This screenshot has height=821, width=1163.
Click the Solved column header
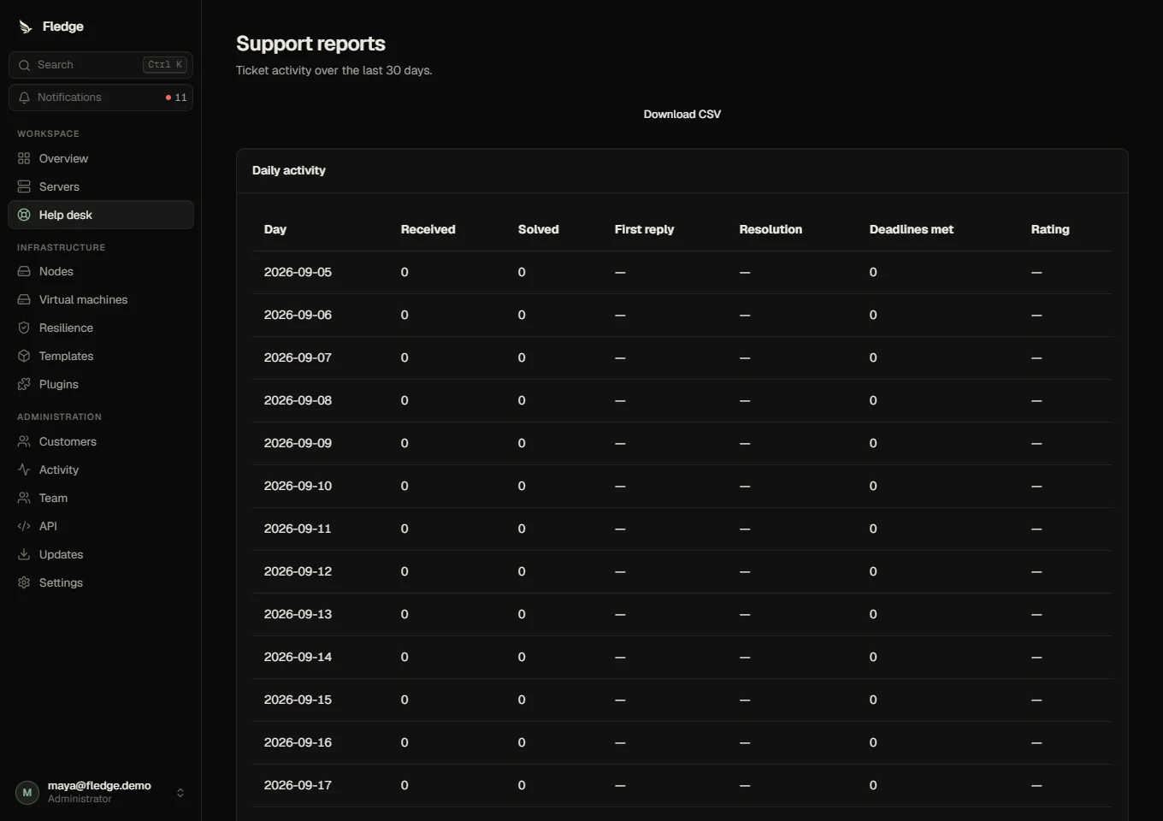[x=539, y=229]
